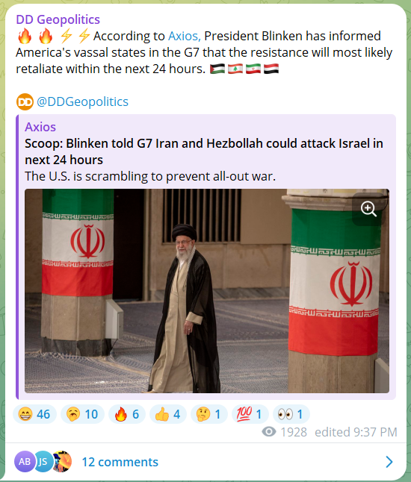This screenshot has width=411, height=482.
Task: Add a fire reaction showing 6
Action: pyautogui.click(x=127, y=414)
